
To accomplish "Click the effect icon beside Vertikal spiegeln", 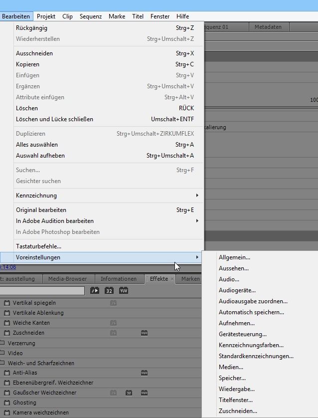I will pos(7,303).
